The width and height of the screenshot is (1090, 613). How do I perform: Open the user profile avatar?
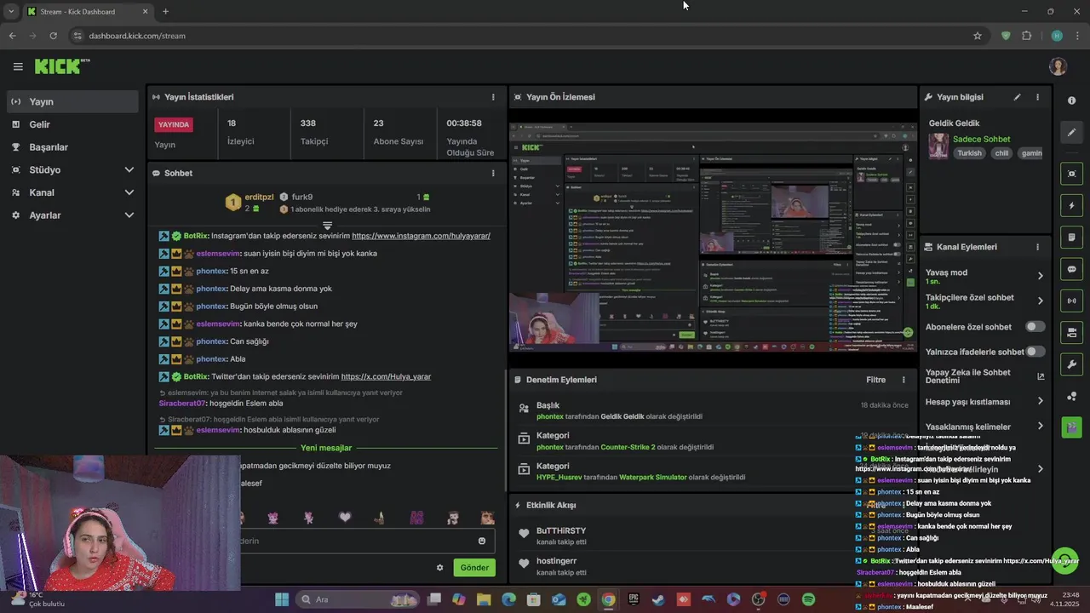[1058, 66]
